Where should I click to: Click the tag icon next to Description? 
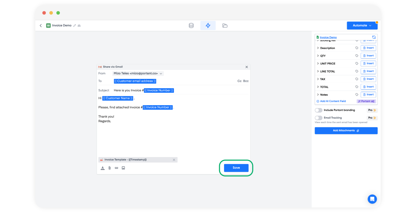point(357,48)
